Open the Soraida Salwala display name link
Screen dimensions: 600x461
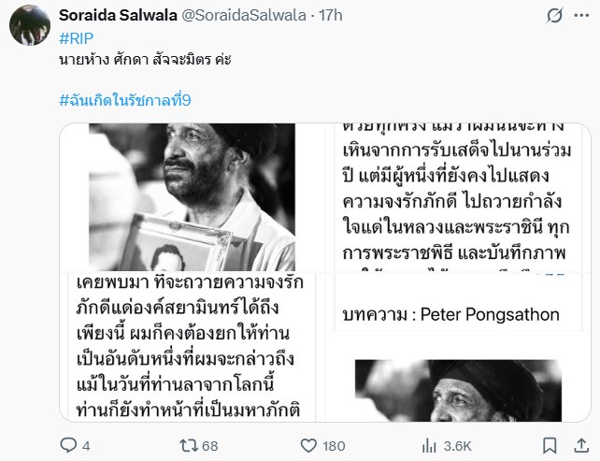(119, 16)
